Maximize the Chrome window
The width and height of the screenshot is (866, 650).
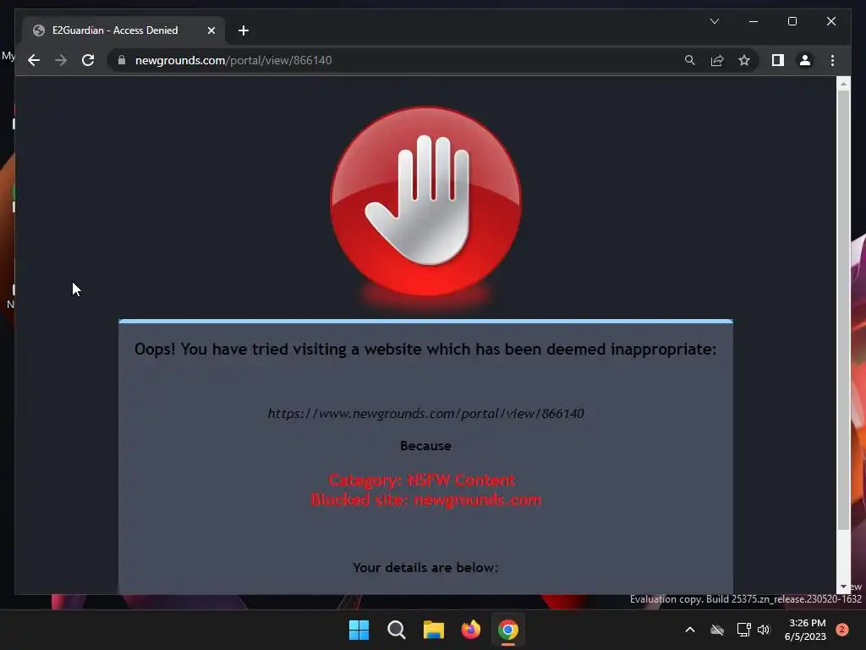(792, 21)
